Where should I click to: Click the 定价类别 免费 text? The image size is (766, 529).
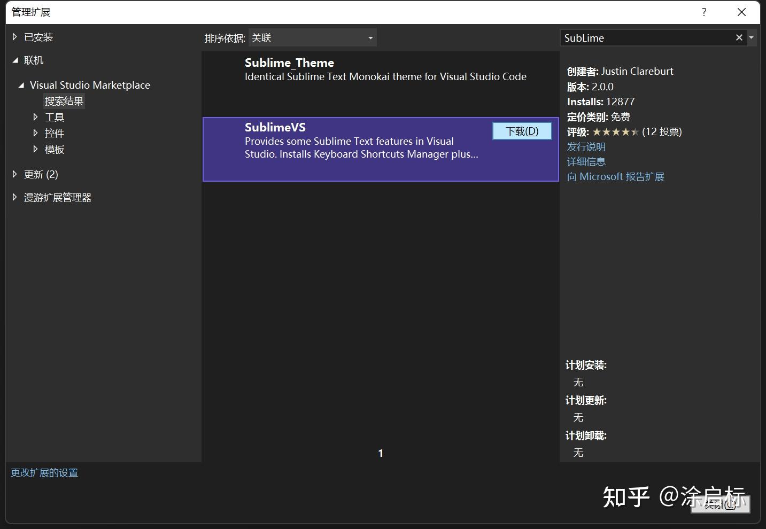pyautogui.click(x=599, y=116)
